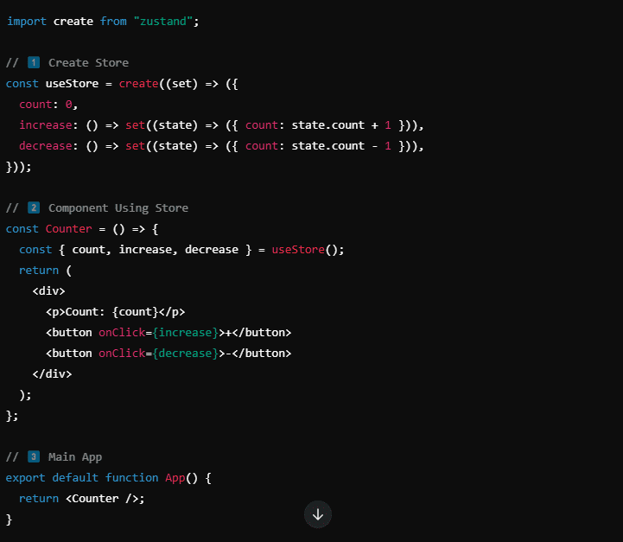
Task: Click the red "create" function call
Action: pyautogui.click(x=138, y=84)
